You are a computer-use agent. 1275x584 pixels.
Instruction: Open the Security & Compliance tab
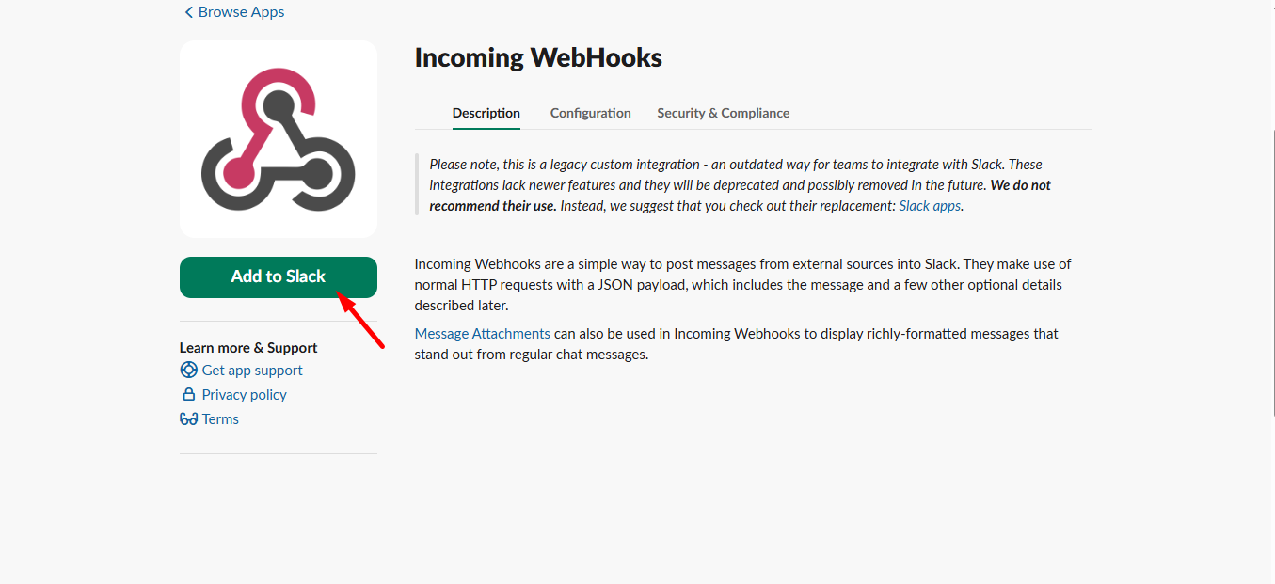[723, 113]
